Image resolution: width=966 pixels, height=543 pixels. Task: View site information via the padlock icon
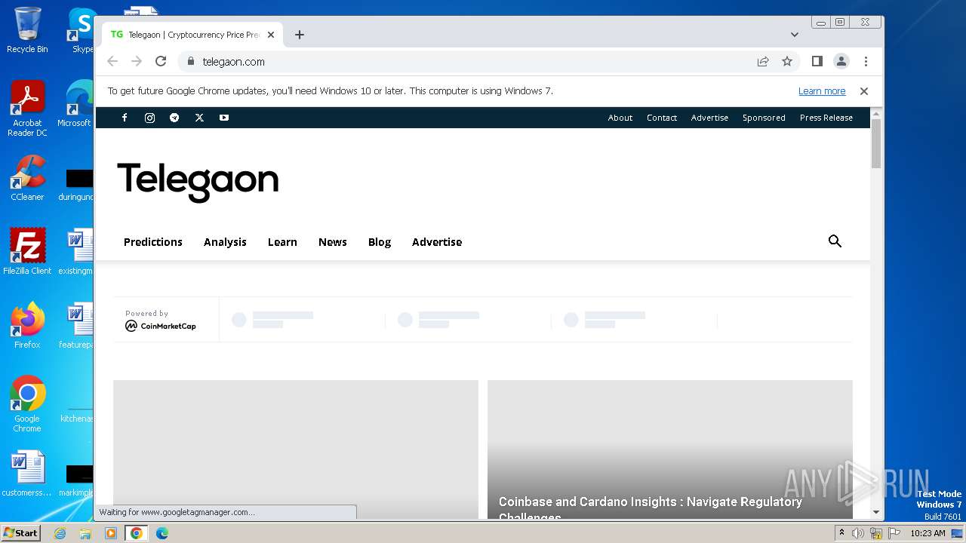click(190, 62)
